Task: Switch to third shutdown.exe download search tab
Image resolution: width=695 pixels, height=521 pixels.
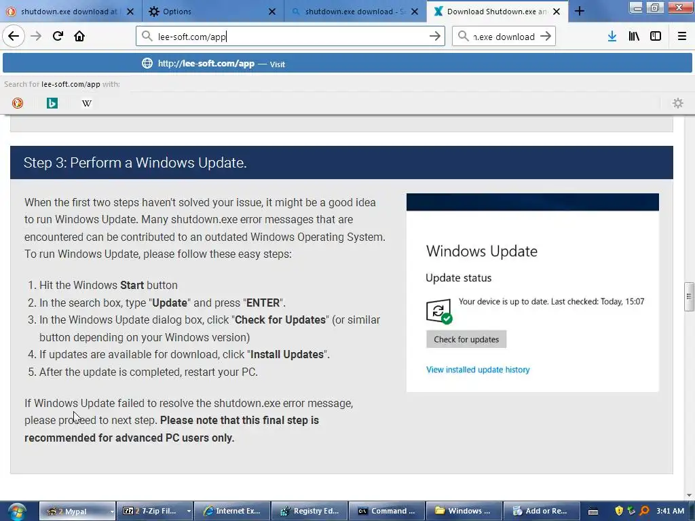Action: click(355, 12)
